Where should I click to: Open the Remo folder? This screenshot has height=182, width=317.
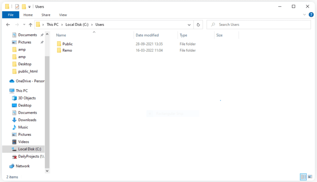click(66, 50)
